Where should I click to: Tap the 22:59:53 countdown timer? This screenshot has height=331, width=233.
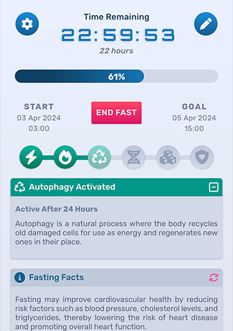click(118, 35)
